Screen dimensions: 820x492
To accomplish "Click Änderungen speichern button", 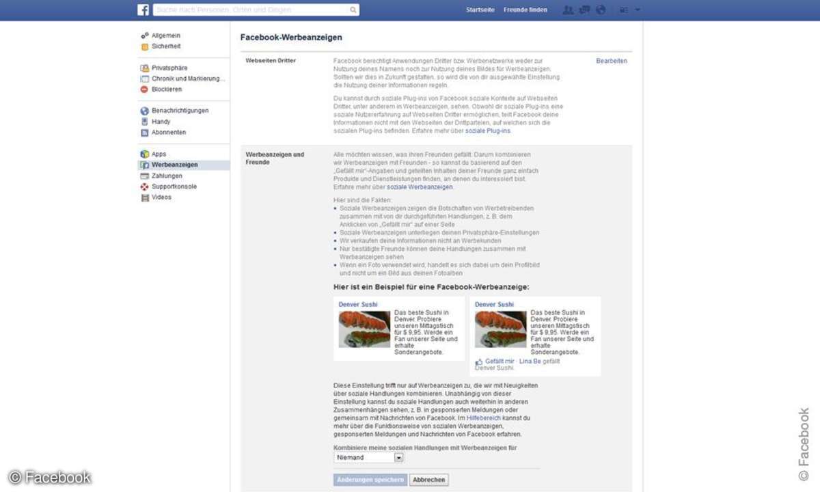I will point(370,480).
